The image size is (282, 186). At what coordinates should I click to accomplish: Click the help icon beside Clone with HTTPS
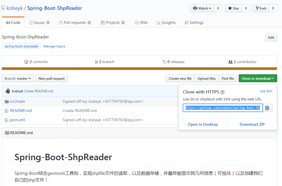222,92
